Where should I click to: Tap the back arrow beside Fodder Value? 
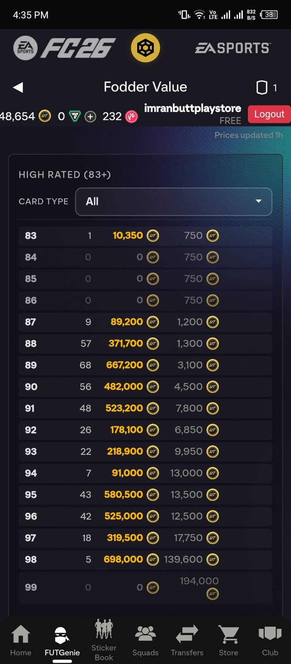(18, 87)
